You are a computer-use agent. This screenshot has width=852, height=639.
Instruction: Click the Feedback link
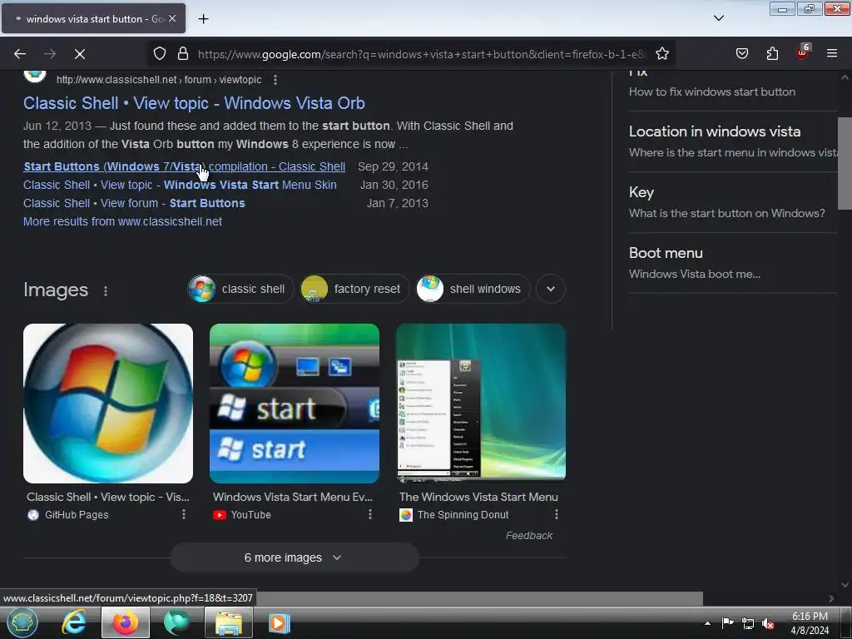tap(528, 536)
